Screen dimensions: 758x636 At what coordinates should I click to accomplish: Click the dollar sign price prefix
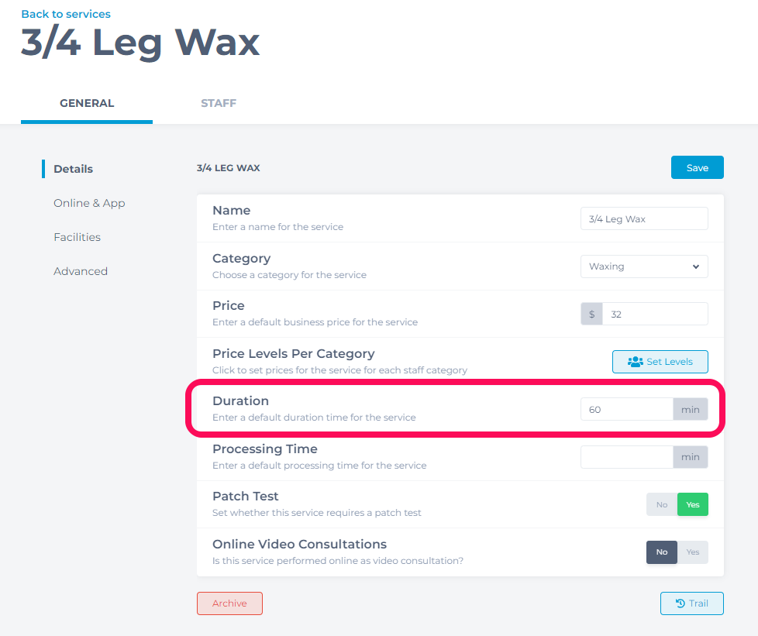(x=591, y=315)
